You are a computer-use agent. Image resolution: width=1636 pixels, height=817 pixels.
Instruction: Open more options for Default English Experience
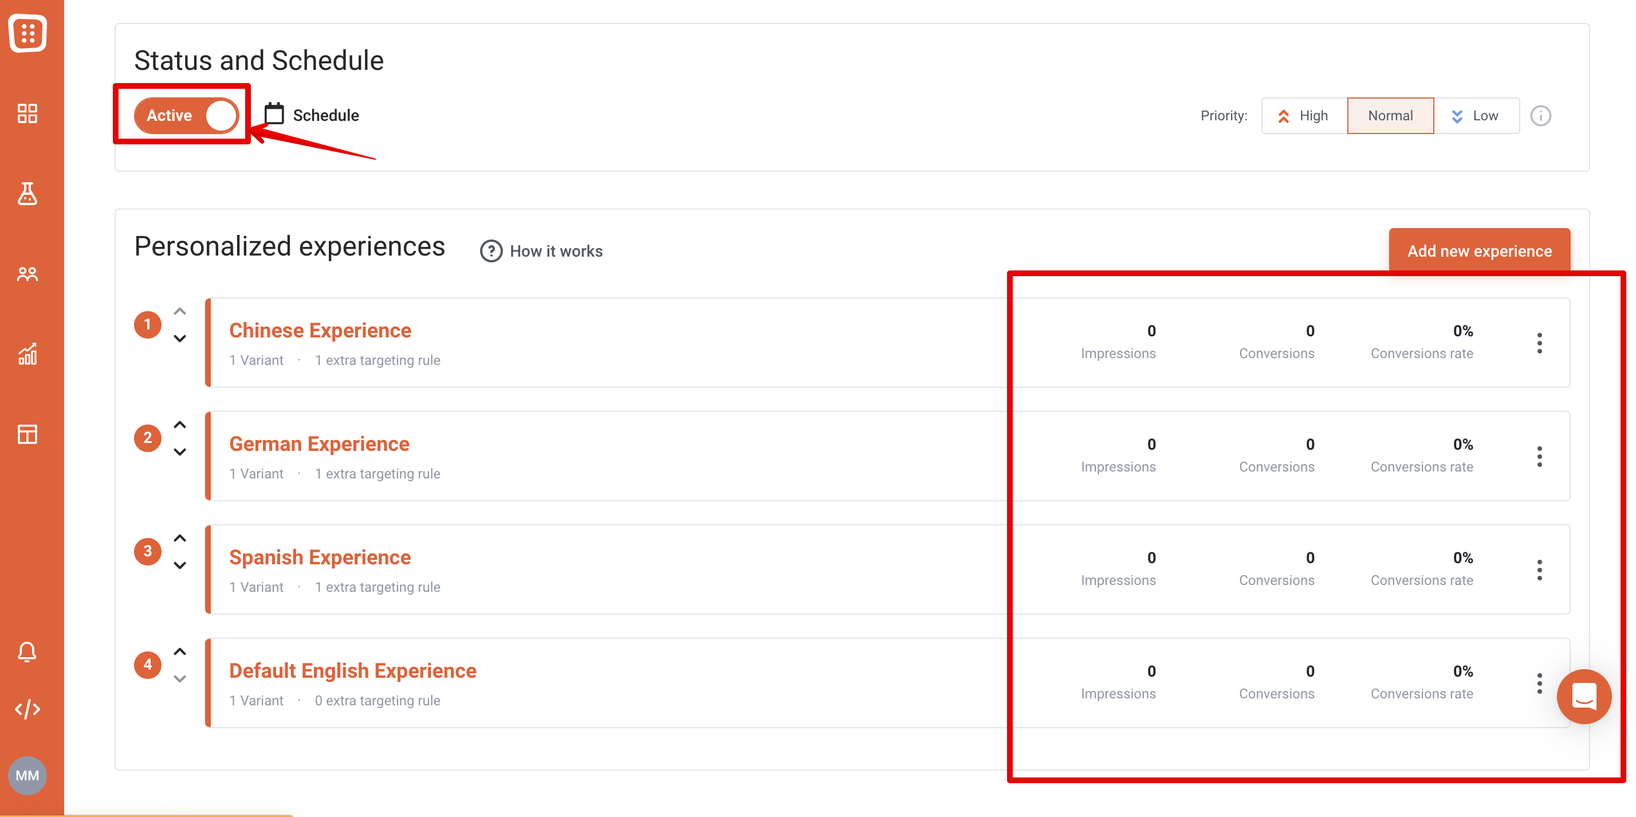[1539, 684]
